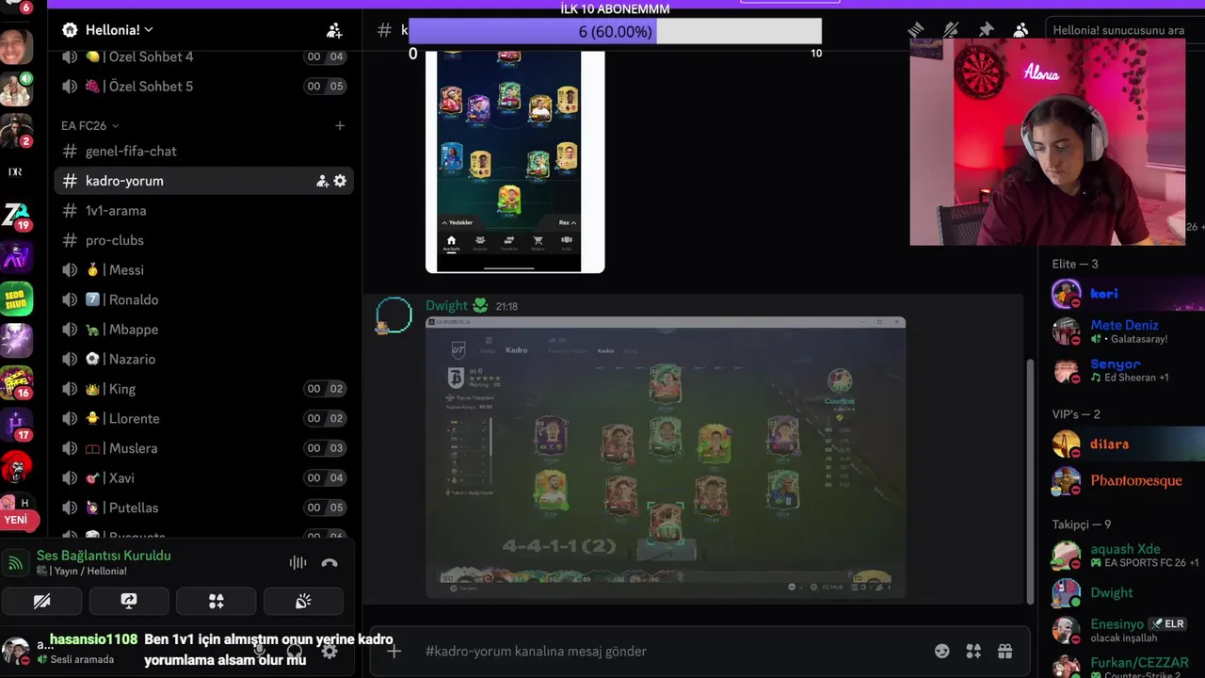Open the pro-clubs channel
This screenshot has width=1205, height=678.
[x=204, y=240]
